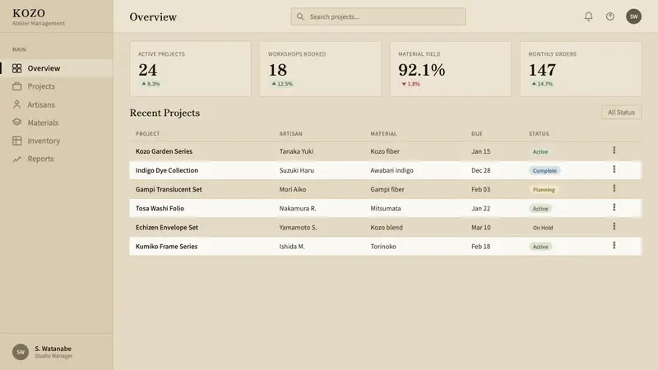Open the help question mark icon
This screenshot has width=658, height=370.
pos(610,16)
